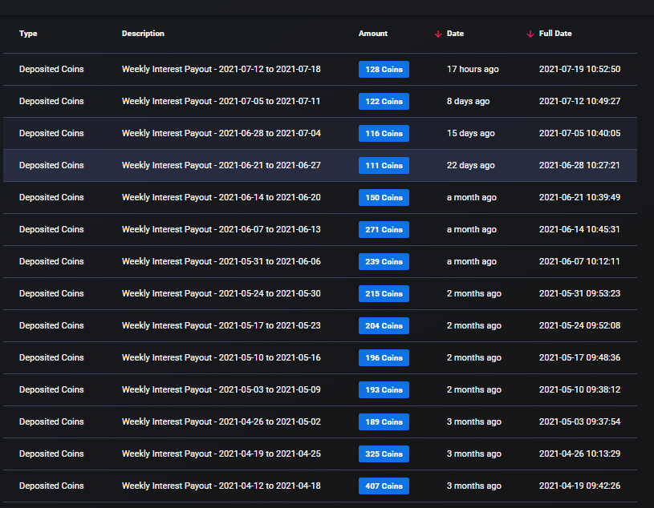Screen dimensions: 654x508
Task: Click the Type column header
Action: coord(28,34)
